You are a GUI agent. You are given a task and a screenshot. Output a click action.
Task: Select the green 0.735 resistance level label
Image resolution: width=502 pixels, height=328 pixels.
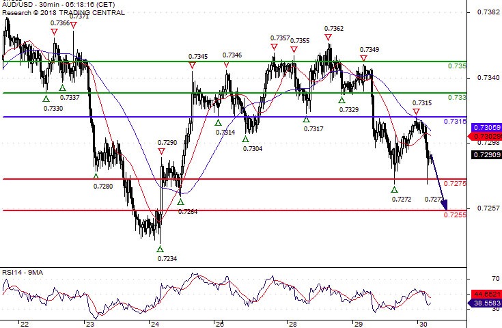tap(457, 66)
